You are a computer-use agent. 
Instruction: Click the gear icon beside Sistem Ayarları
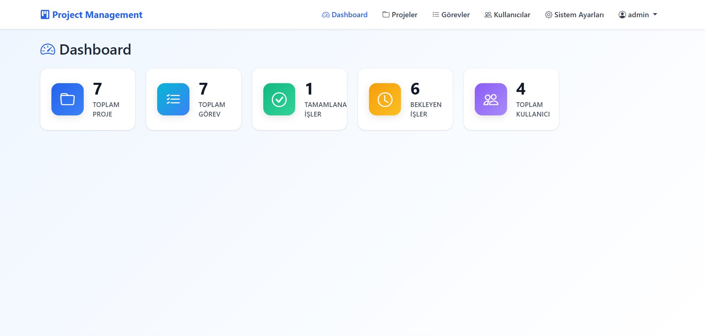coord(549,15)
